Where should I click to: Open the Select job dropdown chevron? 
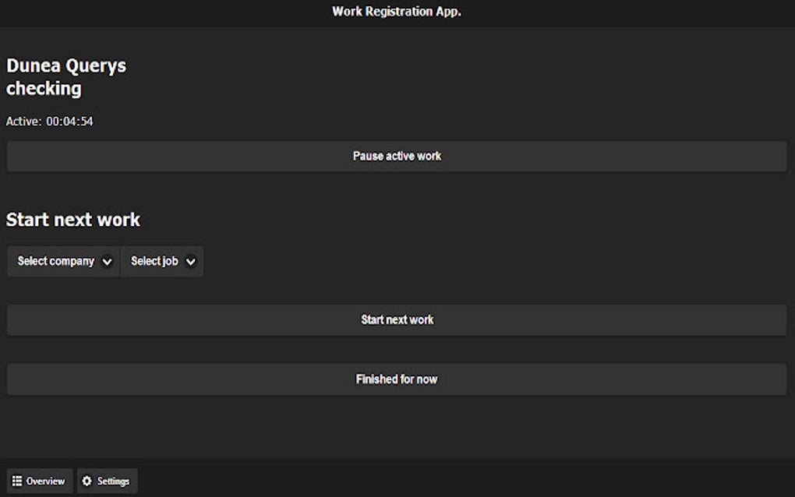(x=190, y=261)
